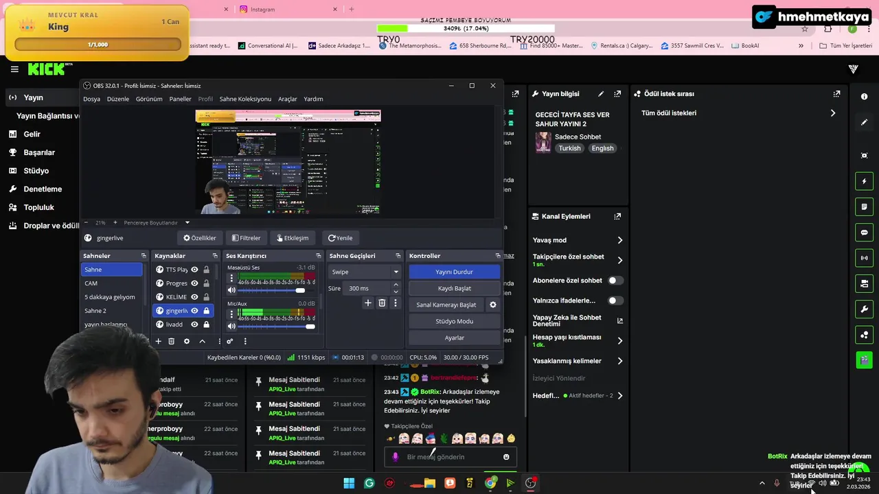Hide the gingerlive source eye icon
879x494 pixels.
pos(194,311)
